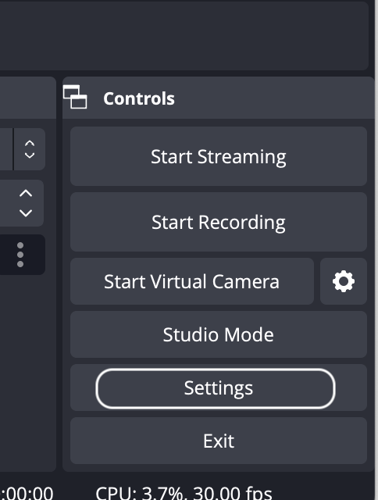Select the Controls dock title bar

point(219,98)
